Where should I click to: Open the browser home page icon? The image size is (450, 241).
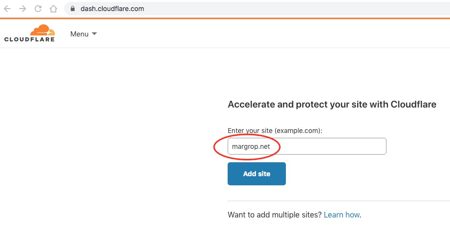coord(53,9)
